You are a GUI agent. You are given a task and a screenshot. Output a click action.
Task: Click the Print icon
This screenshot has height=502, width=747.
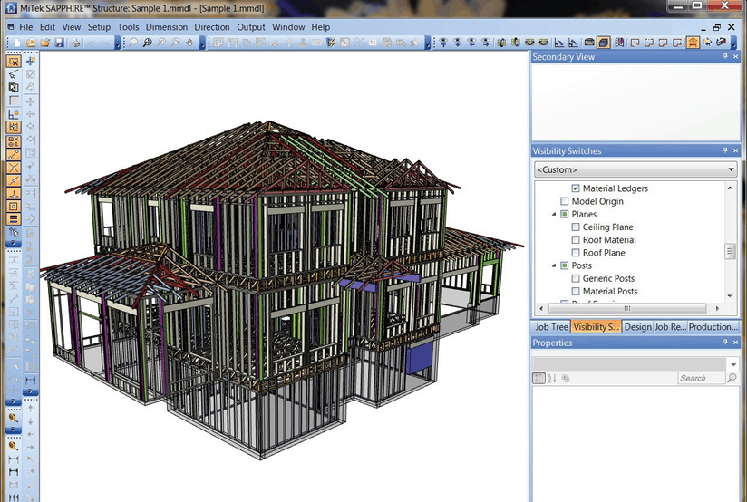(x=75, y=43)
